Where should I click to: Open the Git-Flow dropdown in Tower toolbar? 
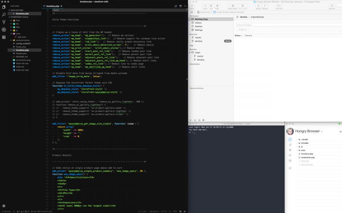279,7
